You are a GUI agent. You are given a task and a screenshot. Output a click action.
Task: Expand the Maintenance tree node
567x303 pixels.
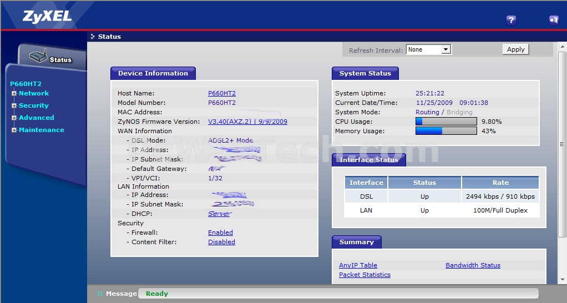[x=14, y=130]
